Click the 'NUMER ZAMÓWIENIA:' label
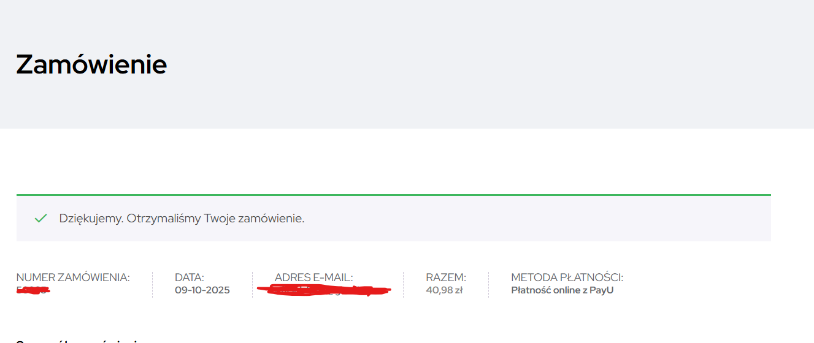Viewport: 814px width, 343px height. click(73, 277)
